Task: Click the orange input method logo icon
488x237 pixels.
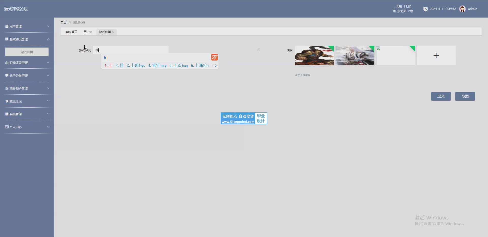Action: [x=214, y=57]
